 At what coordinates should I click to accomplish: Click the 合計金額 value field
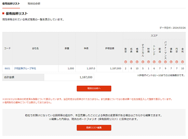[69, 77]
